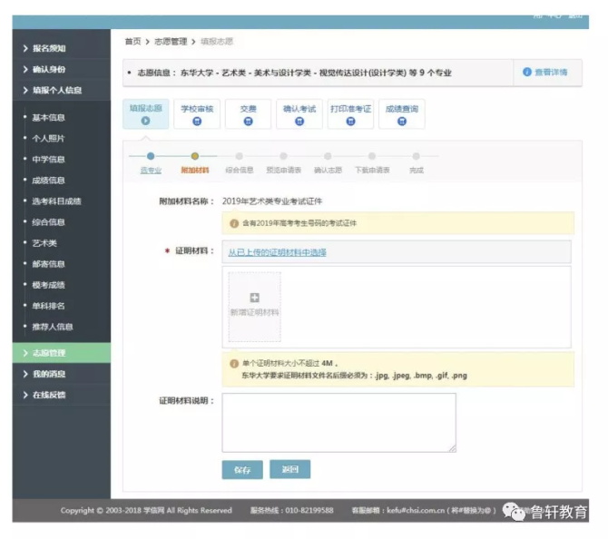Open 综合信息 in the sidebar
Image resolution: width=608 pixels, height=539 pixels.
coord(48,222)
